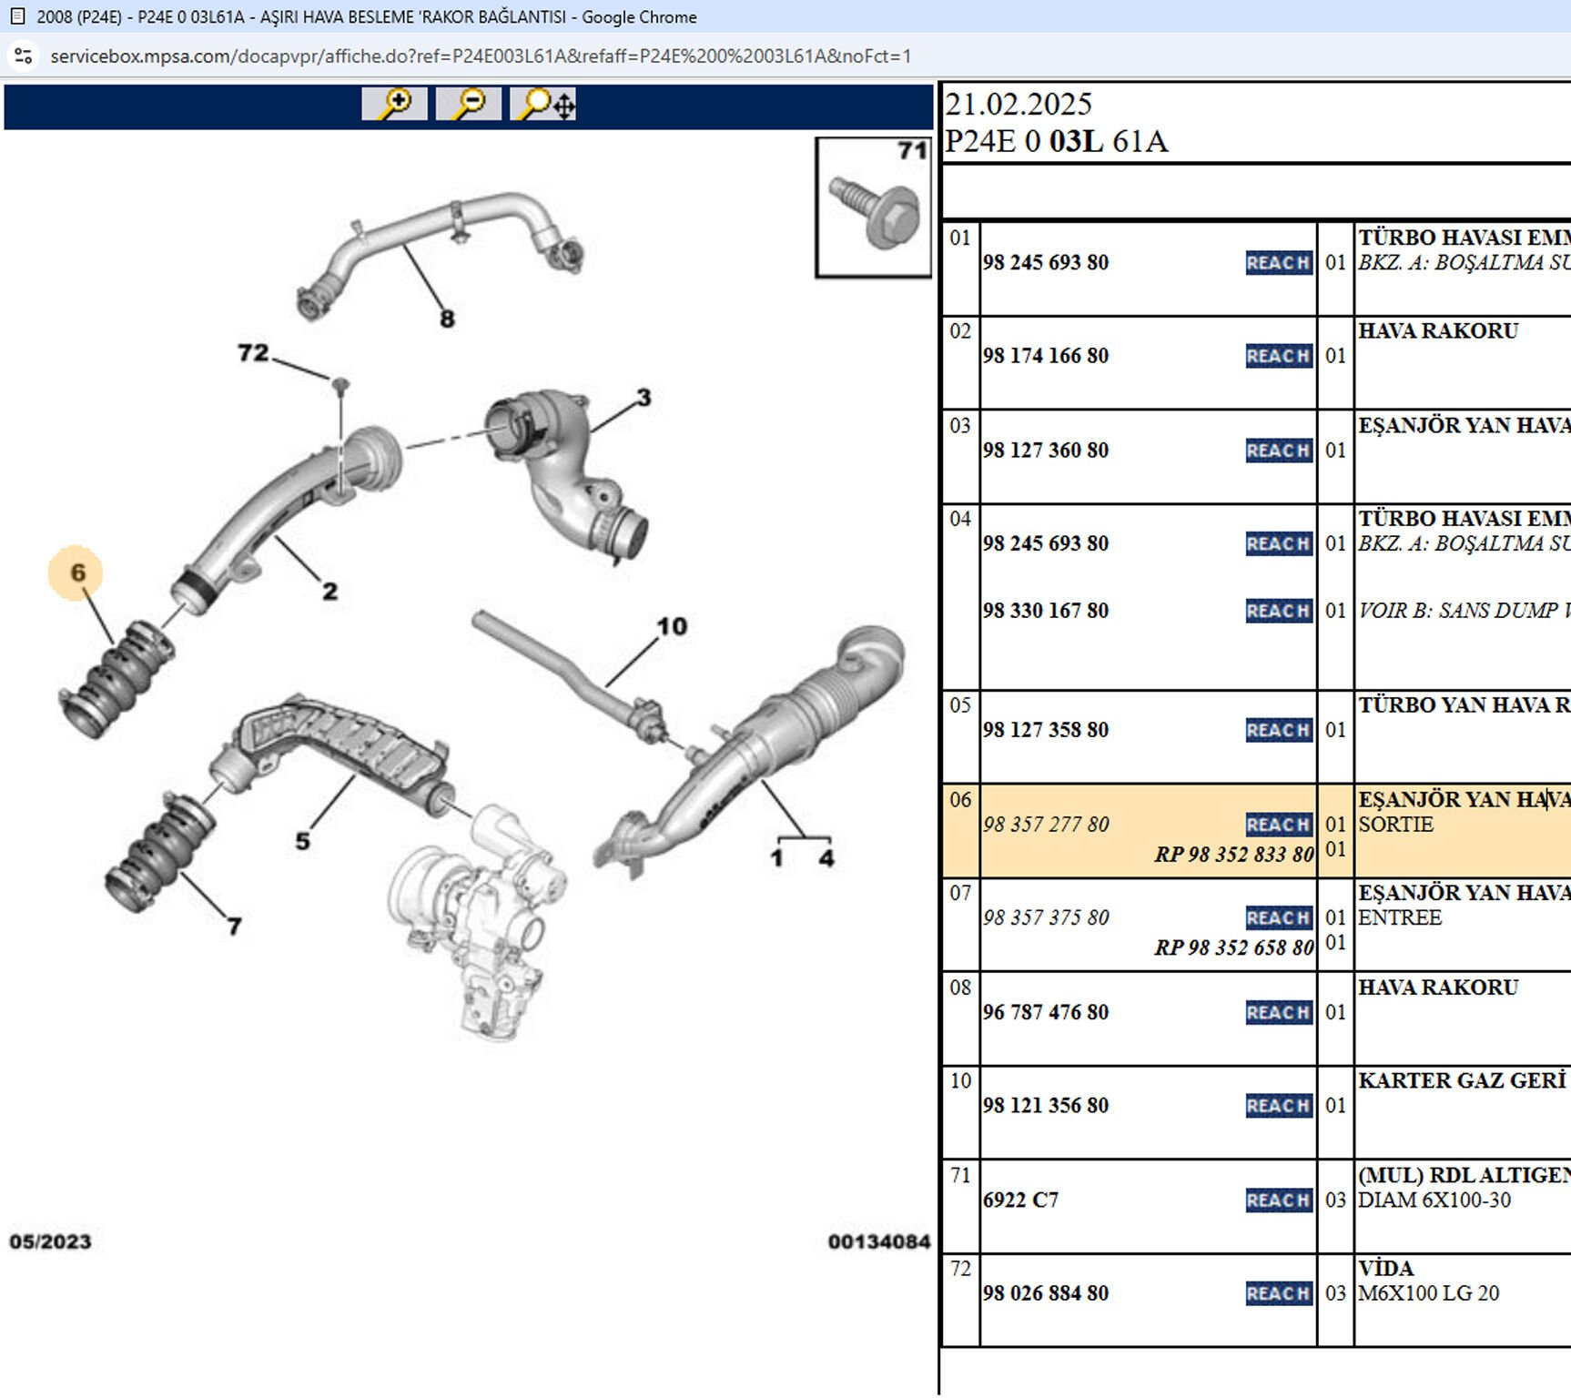The image size is (1571, 1398).
Task: Click the browser address bar URL
Action: (x=481, y=56)
